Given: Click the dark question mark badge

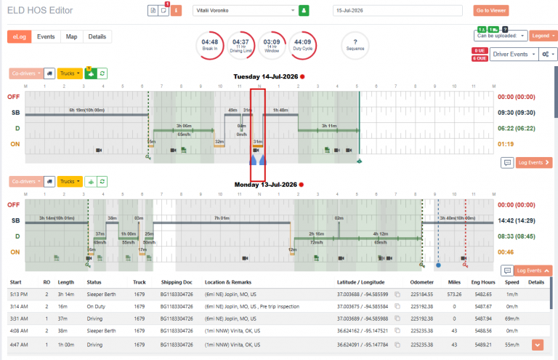Looking at the screenshot, I should click(505, 30).
